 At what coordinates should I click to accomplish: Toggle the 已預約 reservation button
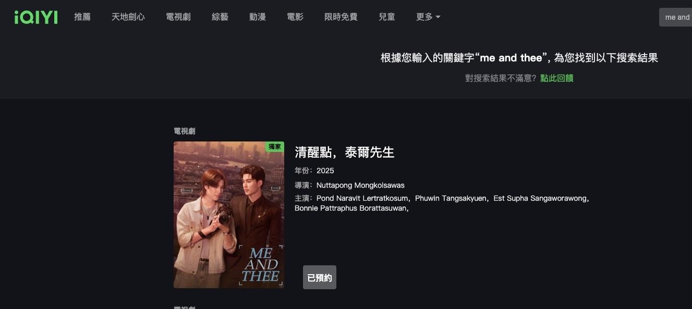(320, 277)
